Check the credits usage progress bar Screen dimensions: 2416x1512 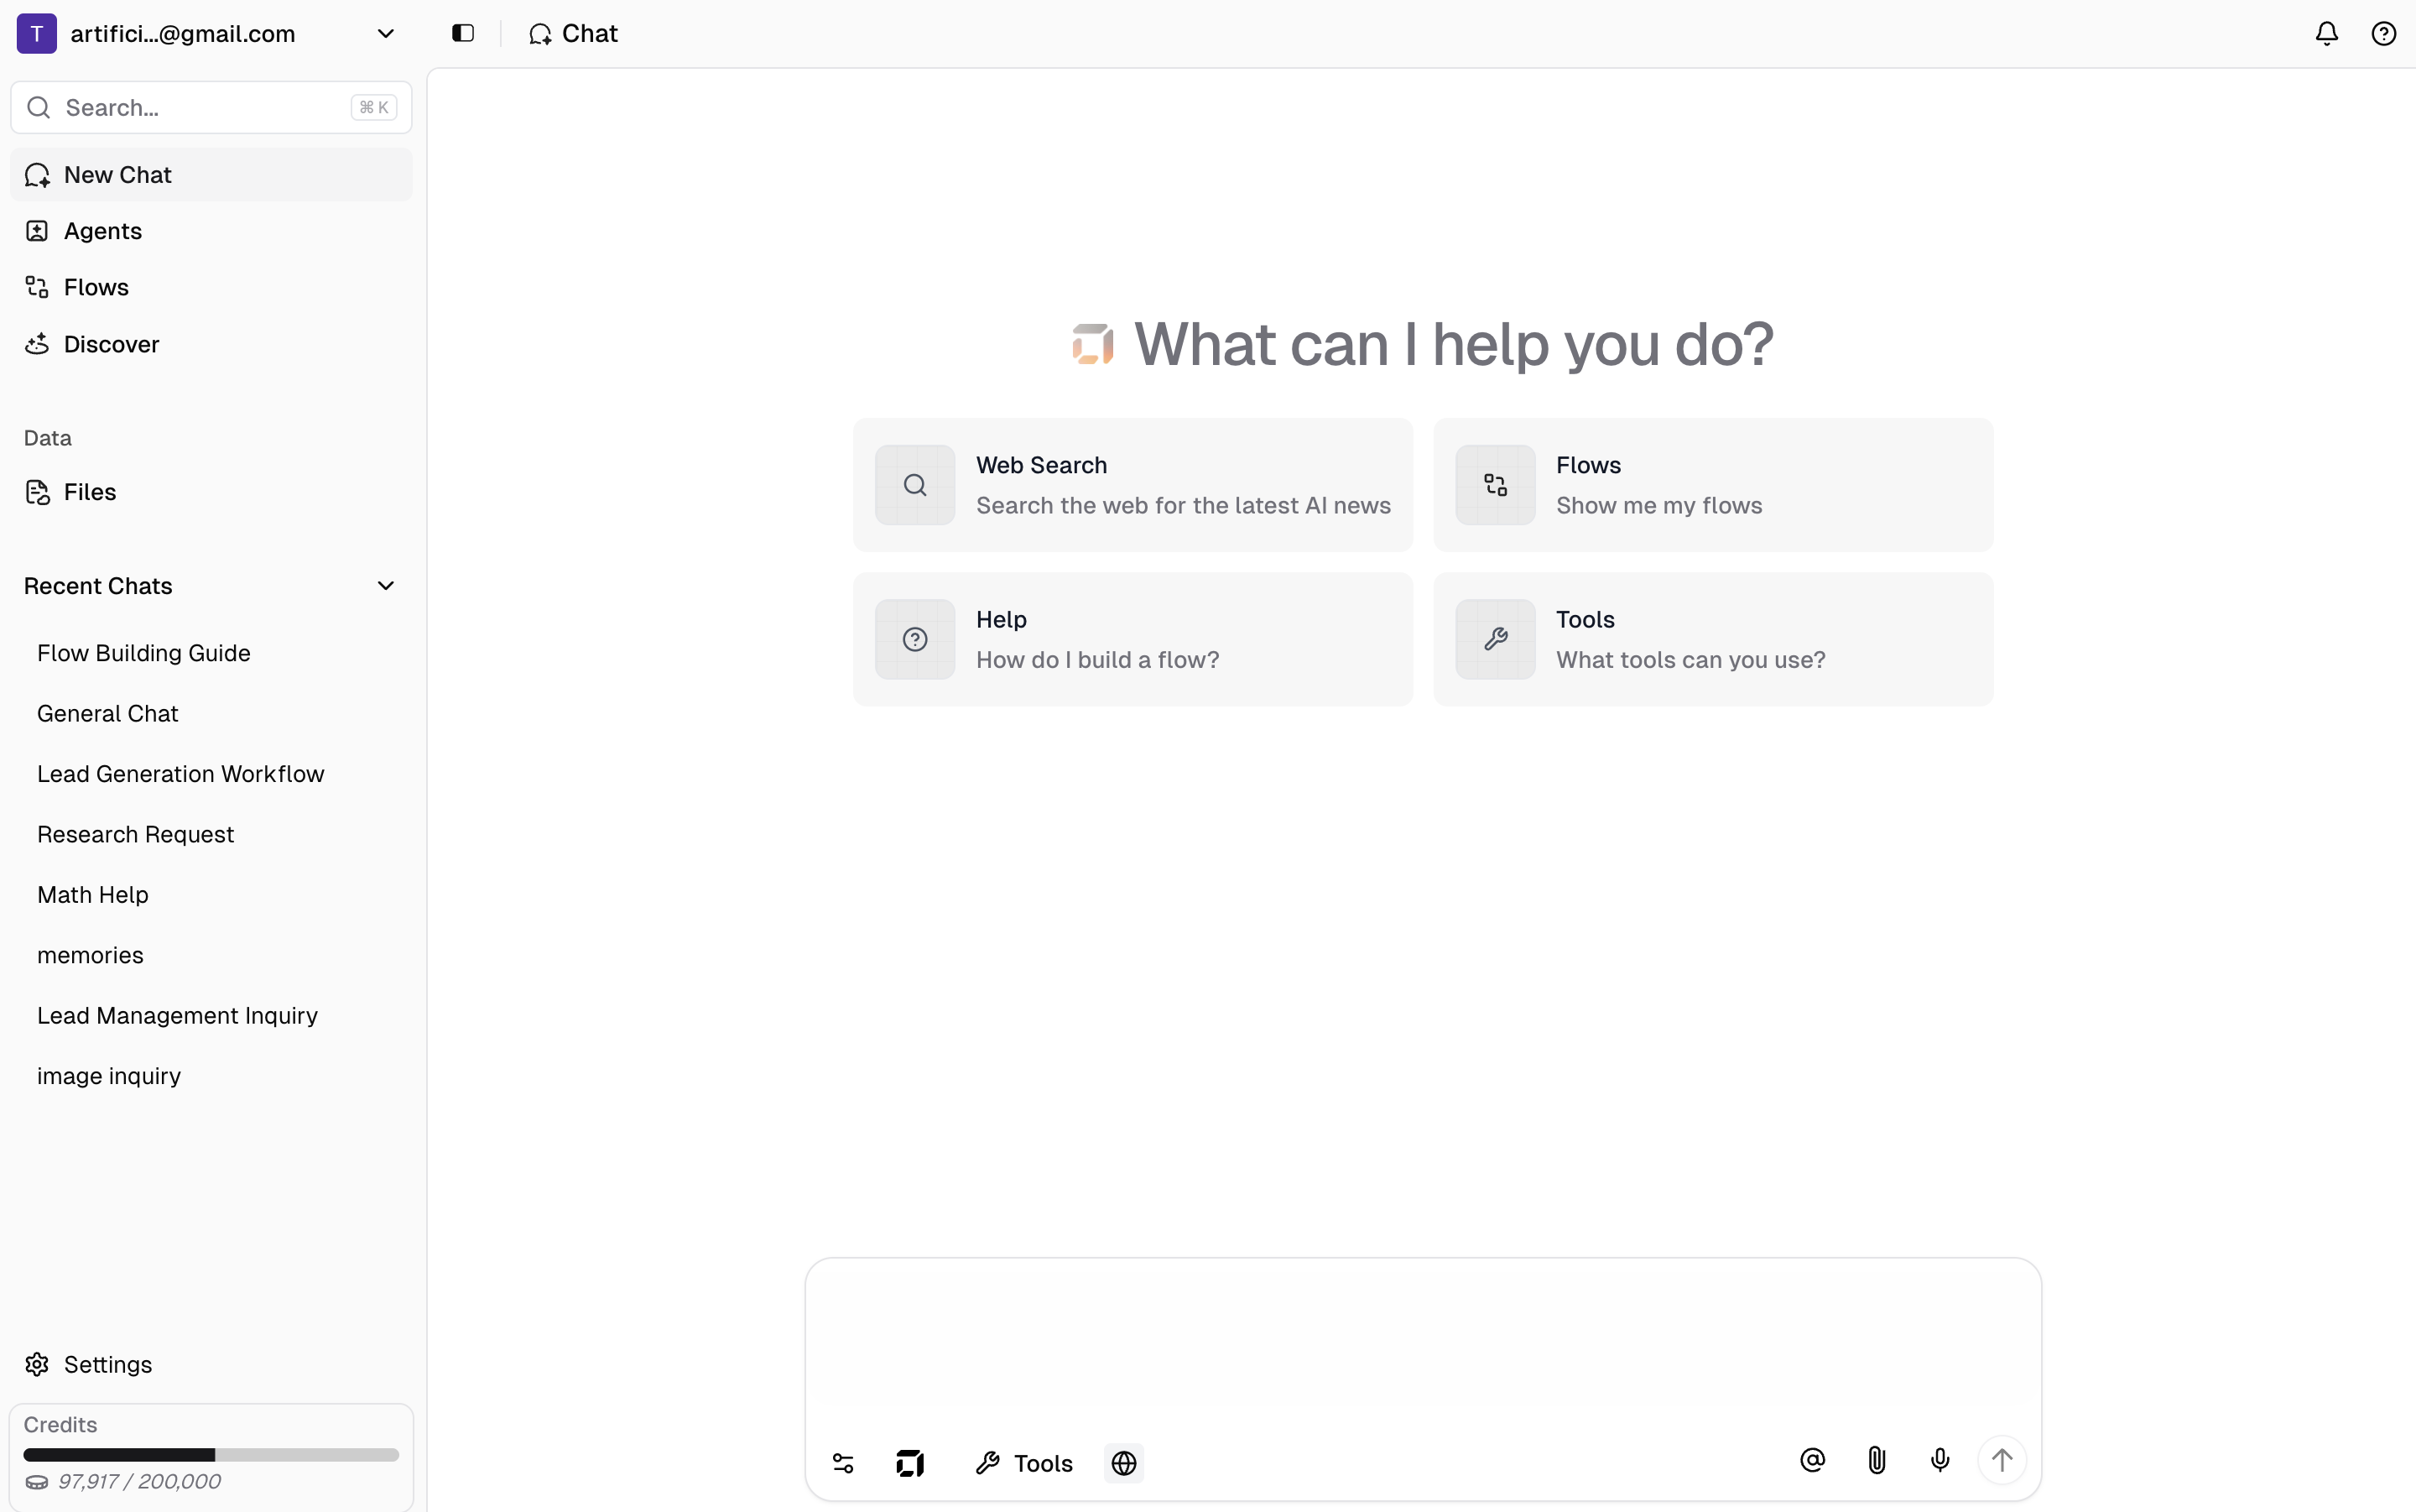(x=210, y=1454)
